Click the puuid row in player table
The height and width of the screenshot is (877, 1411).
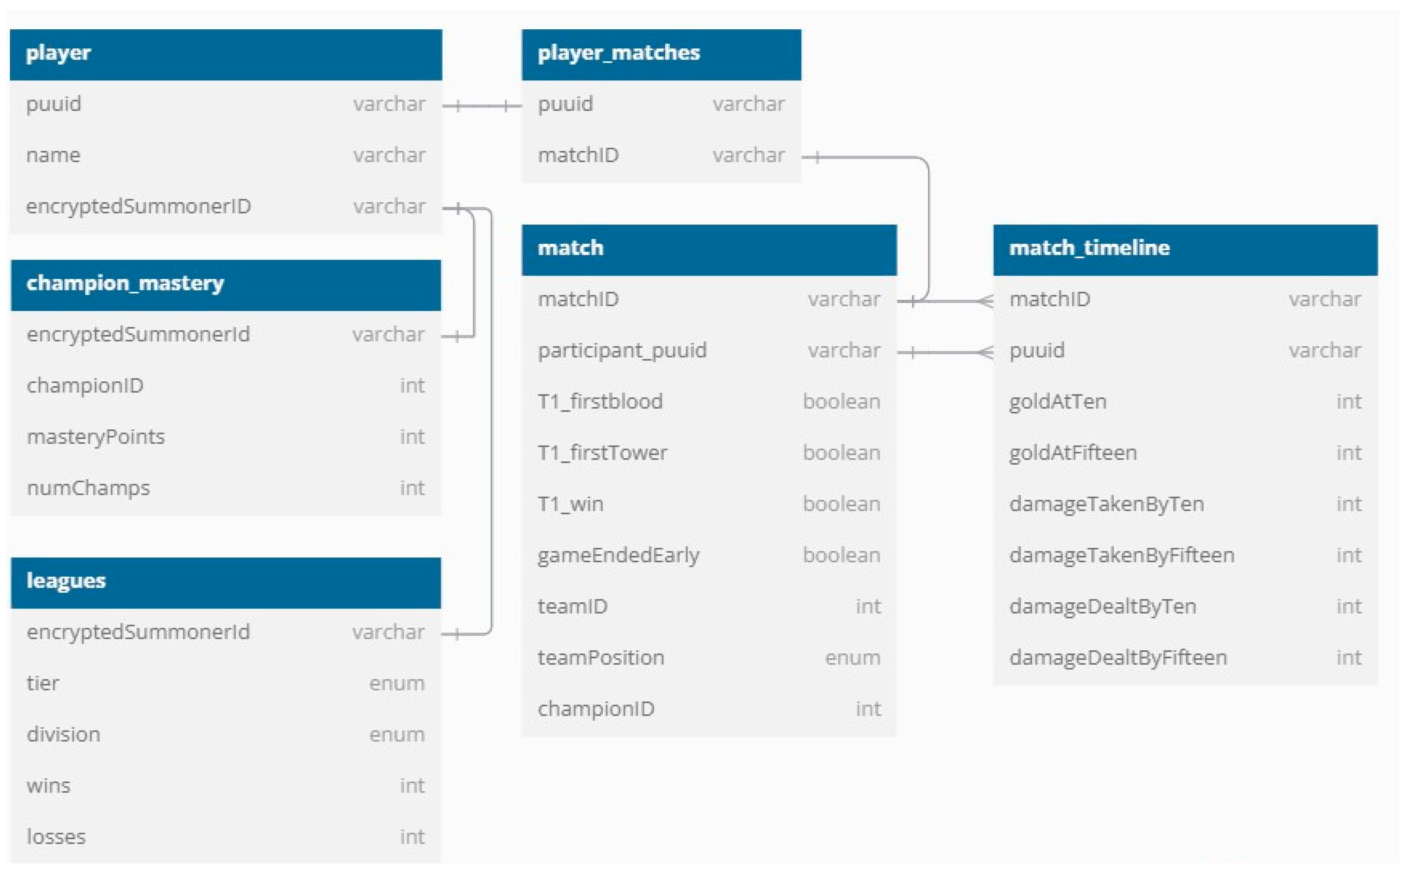(x=226, y=105)
